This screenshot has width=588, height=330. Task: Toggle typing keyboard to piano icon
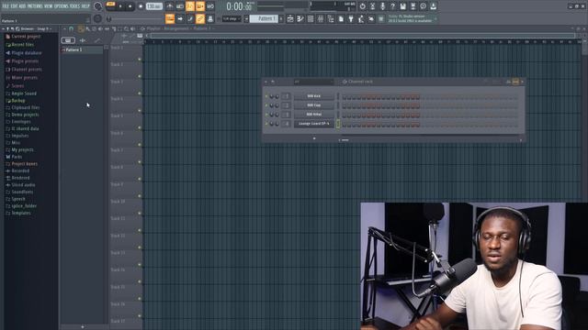pos(170,18)
